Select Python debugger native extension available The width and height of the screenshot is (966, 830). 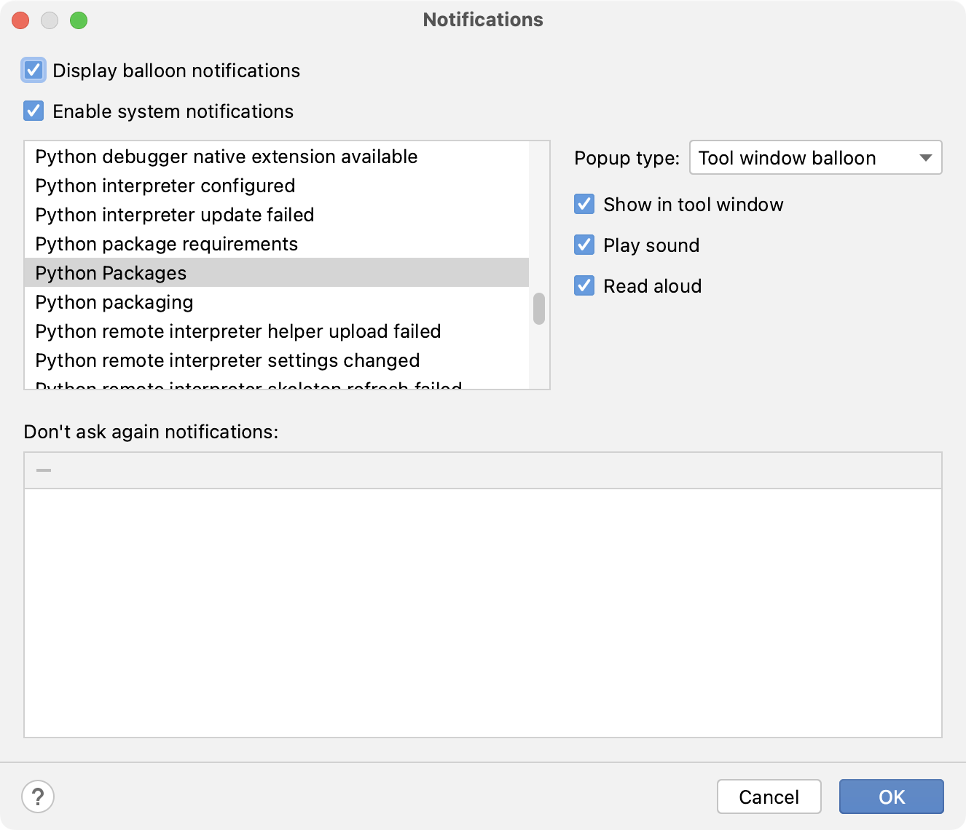227,157
